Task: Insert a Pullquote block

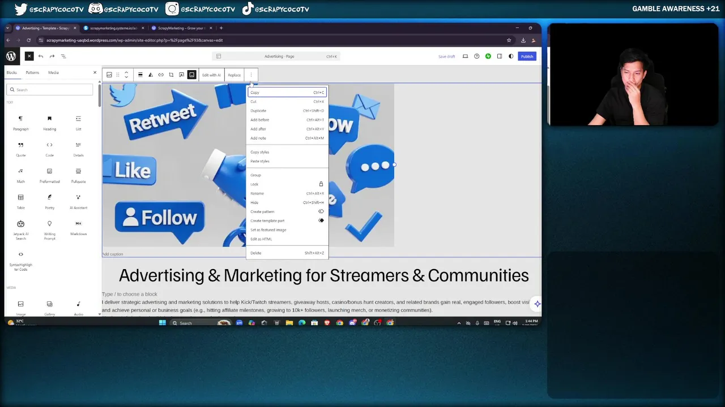Action: 78,175
